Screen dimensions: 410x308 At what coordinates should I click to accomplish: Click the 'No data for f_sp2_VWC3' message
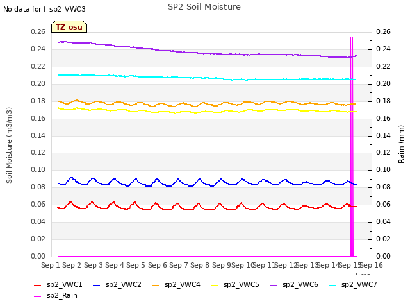pos(44,9)
